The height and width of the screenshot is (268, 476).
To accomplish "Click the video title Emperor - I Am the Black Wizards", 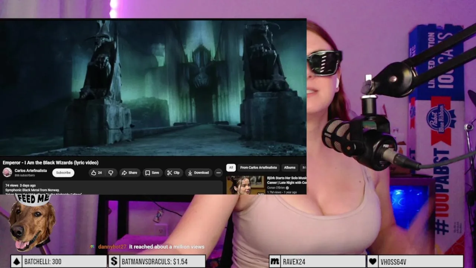I will [x=51, y=163].
